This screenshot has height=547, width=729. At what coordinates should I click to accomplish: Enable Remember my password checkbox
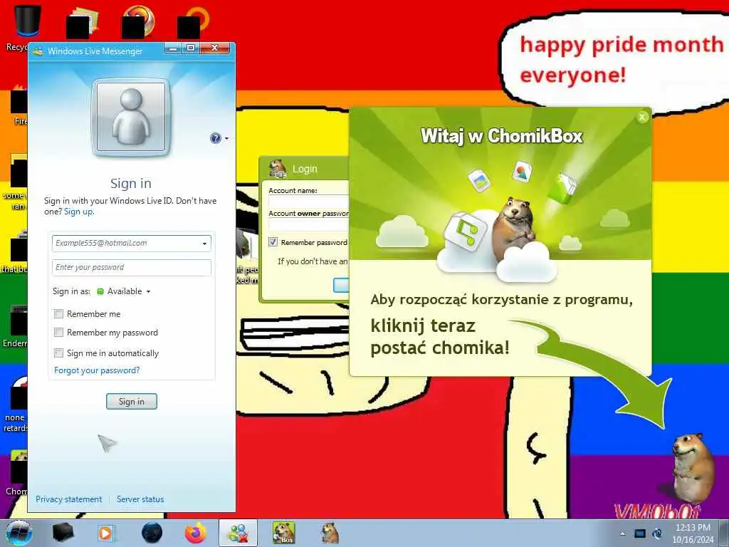coord(58,333)
